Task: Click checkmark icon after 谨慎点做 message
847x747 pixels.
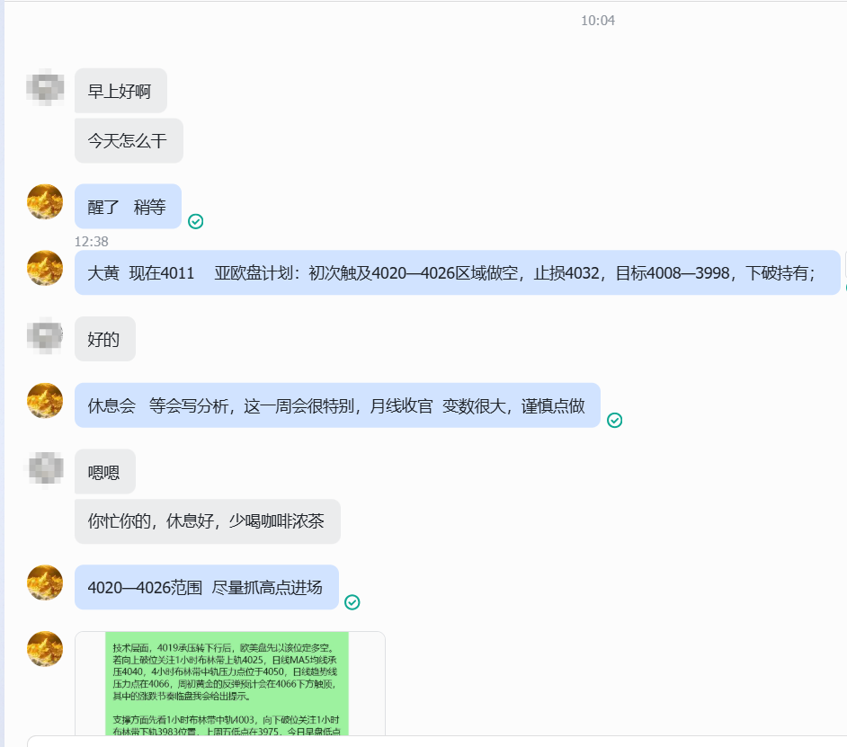Action: (x=615, y=420)
